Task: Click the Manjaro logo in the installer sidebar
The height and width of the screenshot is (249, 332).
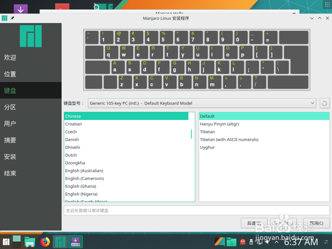Action: tap(31, 36)
